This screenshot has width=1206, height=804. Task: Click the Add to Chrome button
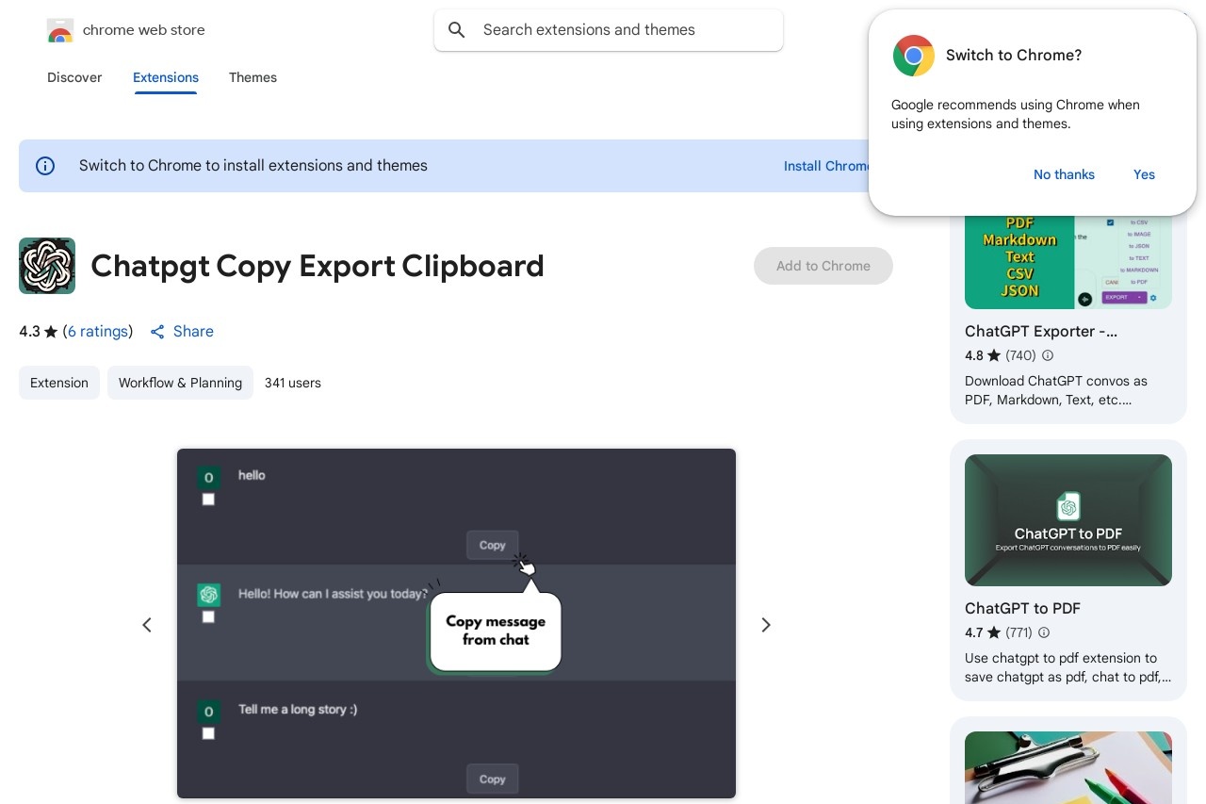click(x=823, y=266)
